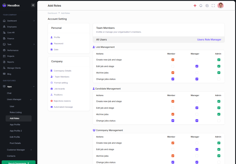Viewport: 236px width, 164px height.
Task: Click the red plus icon in header
Action: 195,6
